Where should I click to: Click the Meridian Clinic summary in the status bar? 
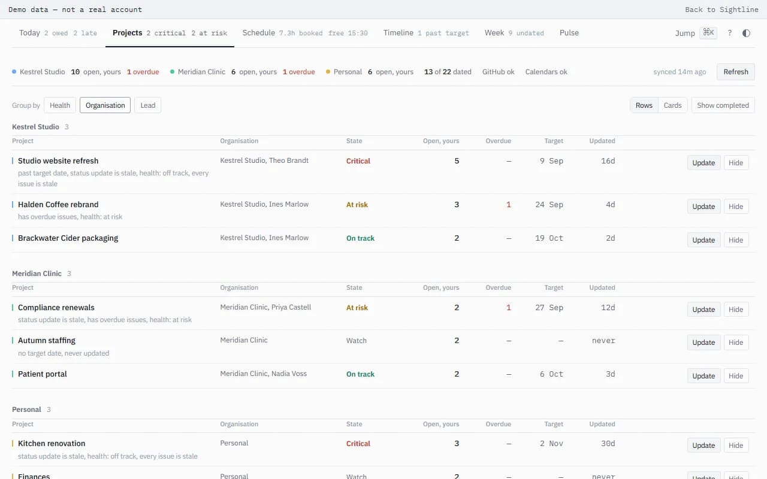point(243,72)
